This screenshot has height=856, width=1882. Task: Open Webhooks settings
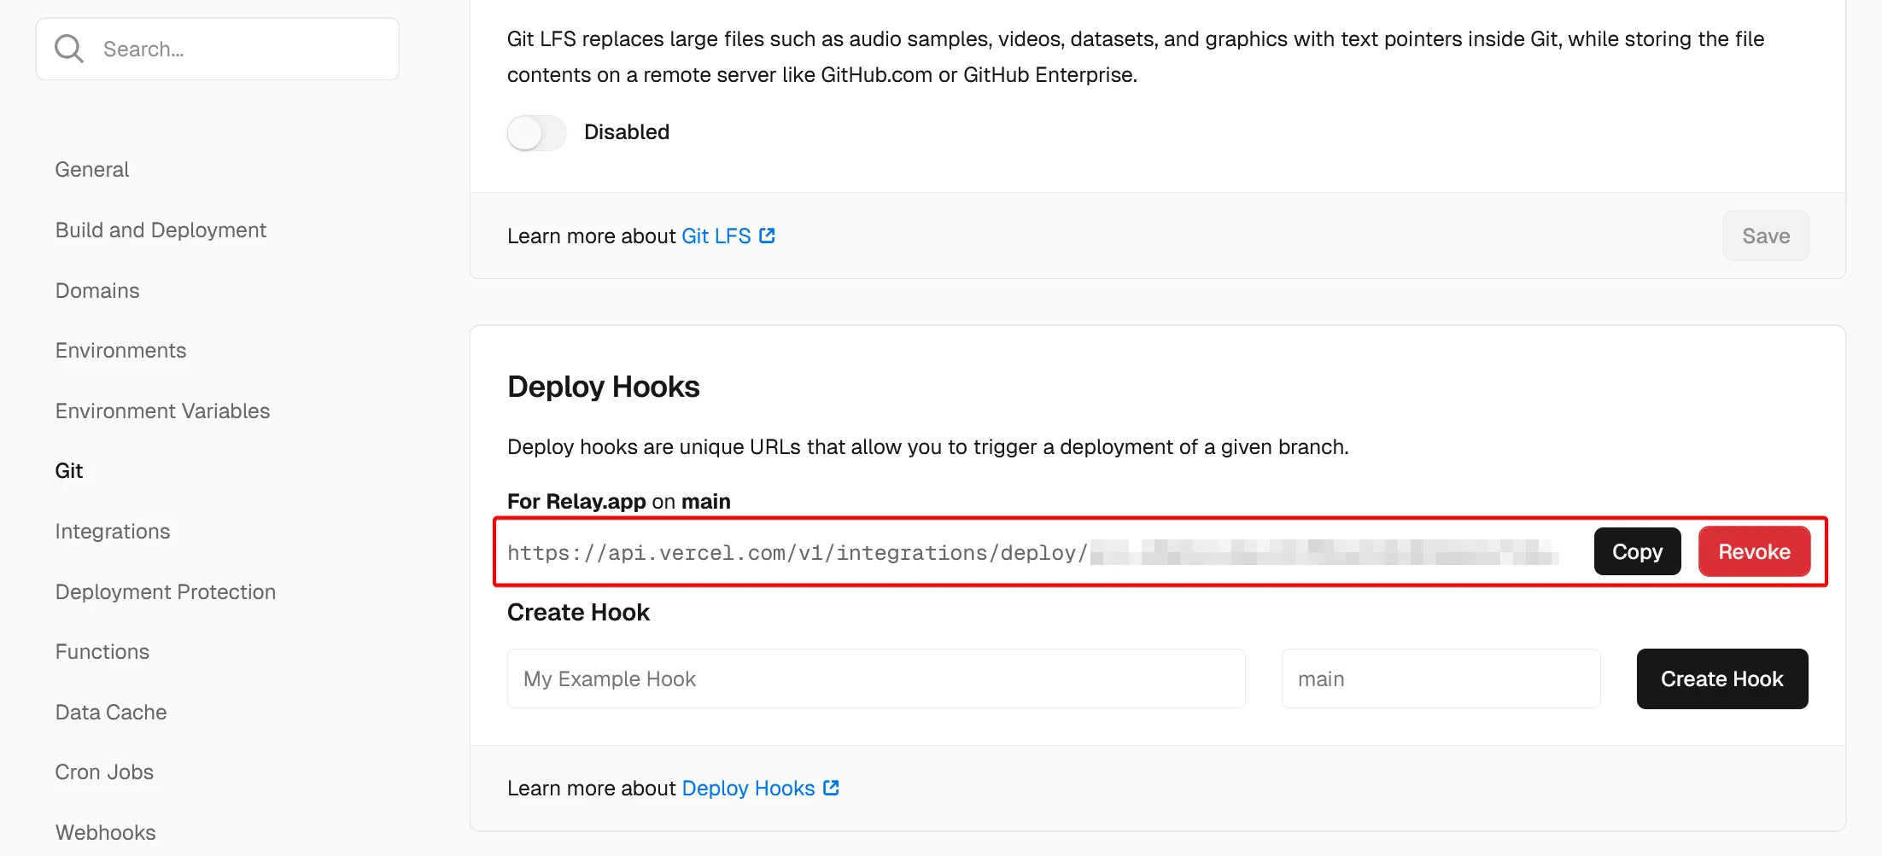(x=106, y=833)
